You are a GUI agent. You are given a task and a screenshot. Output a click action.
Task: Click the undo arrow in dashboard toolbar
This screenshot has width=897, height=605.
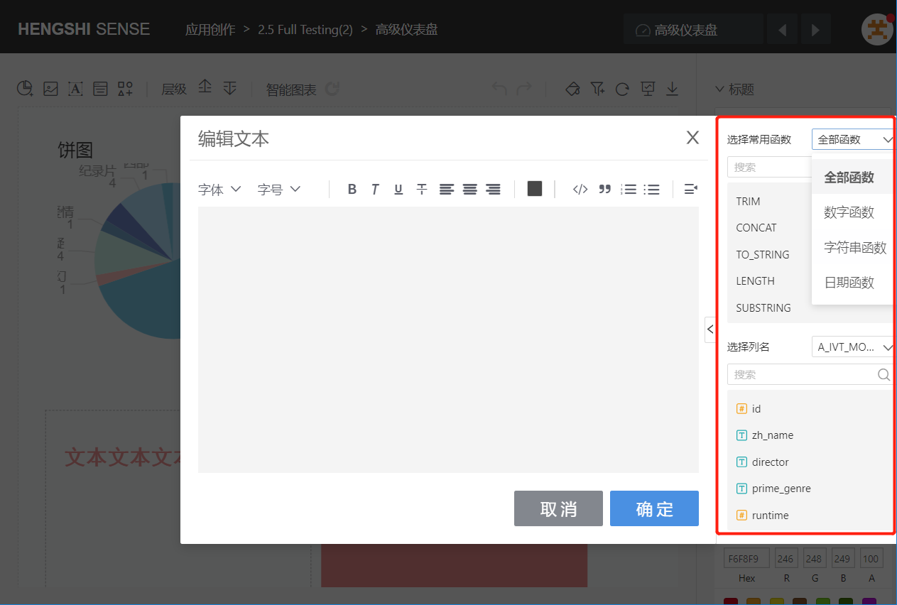click(500, 89)
